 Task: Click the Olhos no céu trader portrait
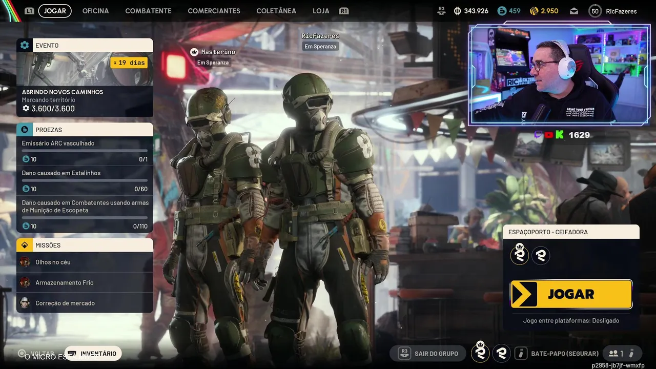coord(25,262)
